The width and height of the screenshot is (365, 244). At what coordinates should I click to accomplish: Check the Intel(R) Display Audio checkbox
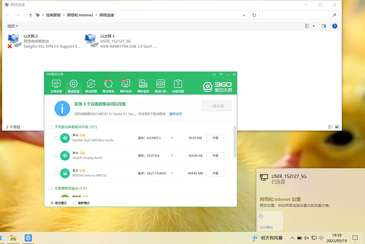(56, 156)
